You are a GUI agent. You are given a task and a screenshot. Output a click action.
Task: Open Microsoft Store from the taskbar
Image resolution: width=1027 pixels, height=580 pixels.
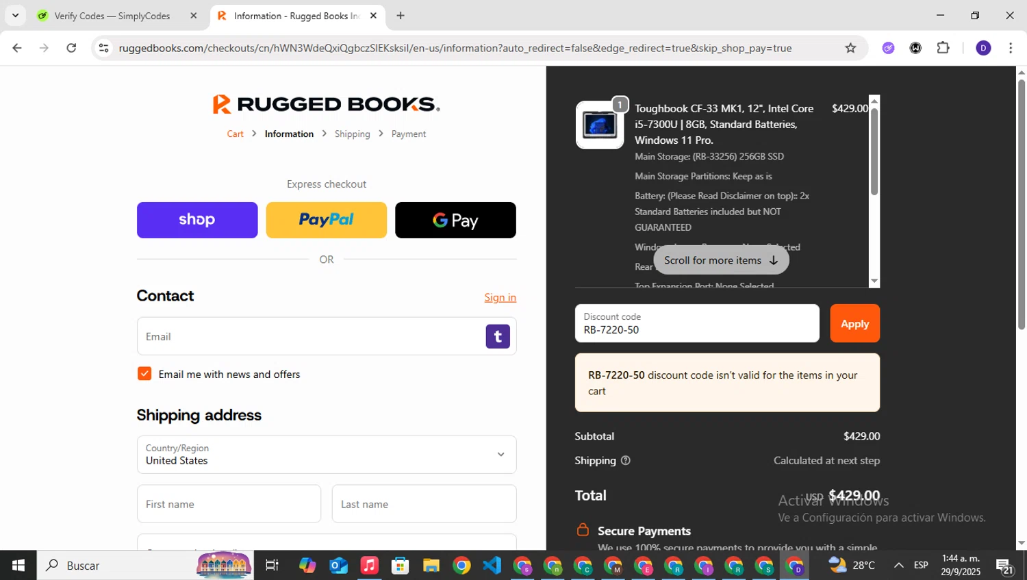[x=400, y=566]
